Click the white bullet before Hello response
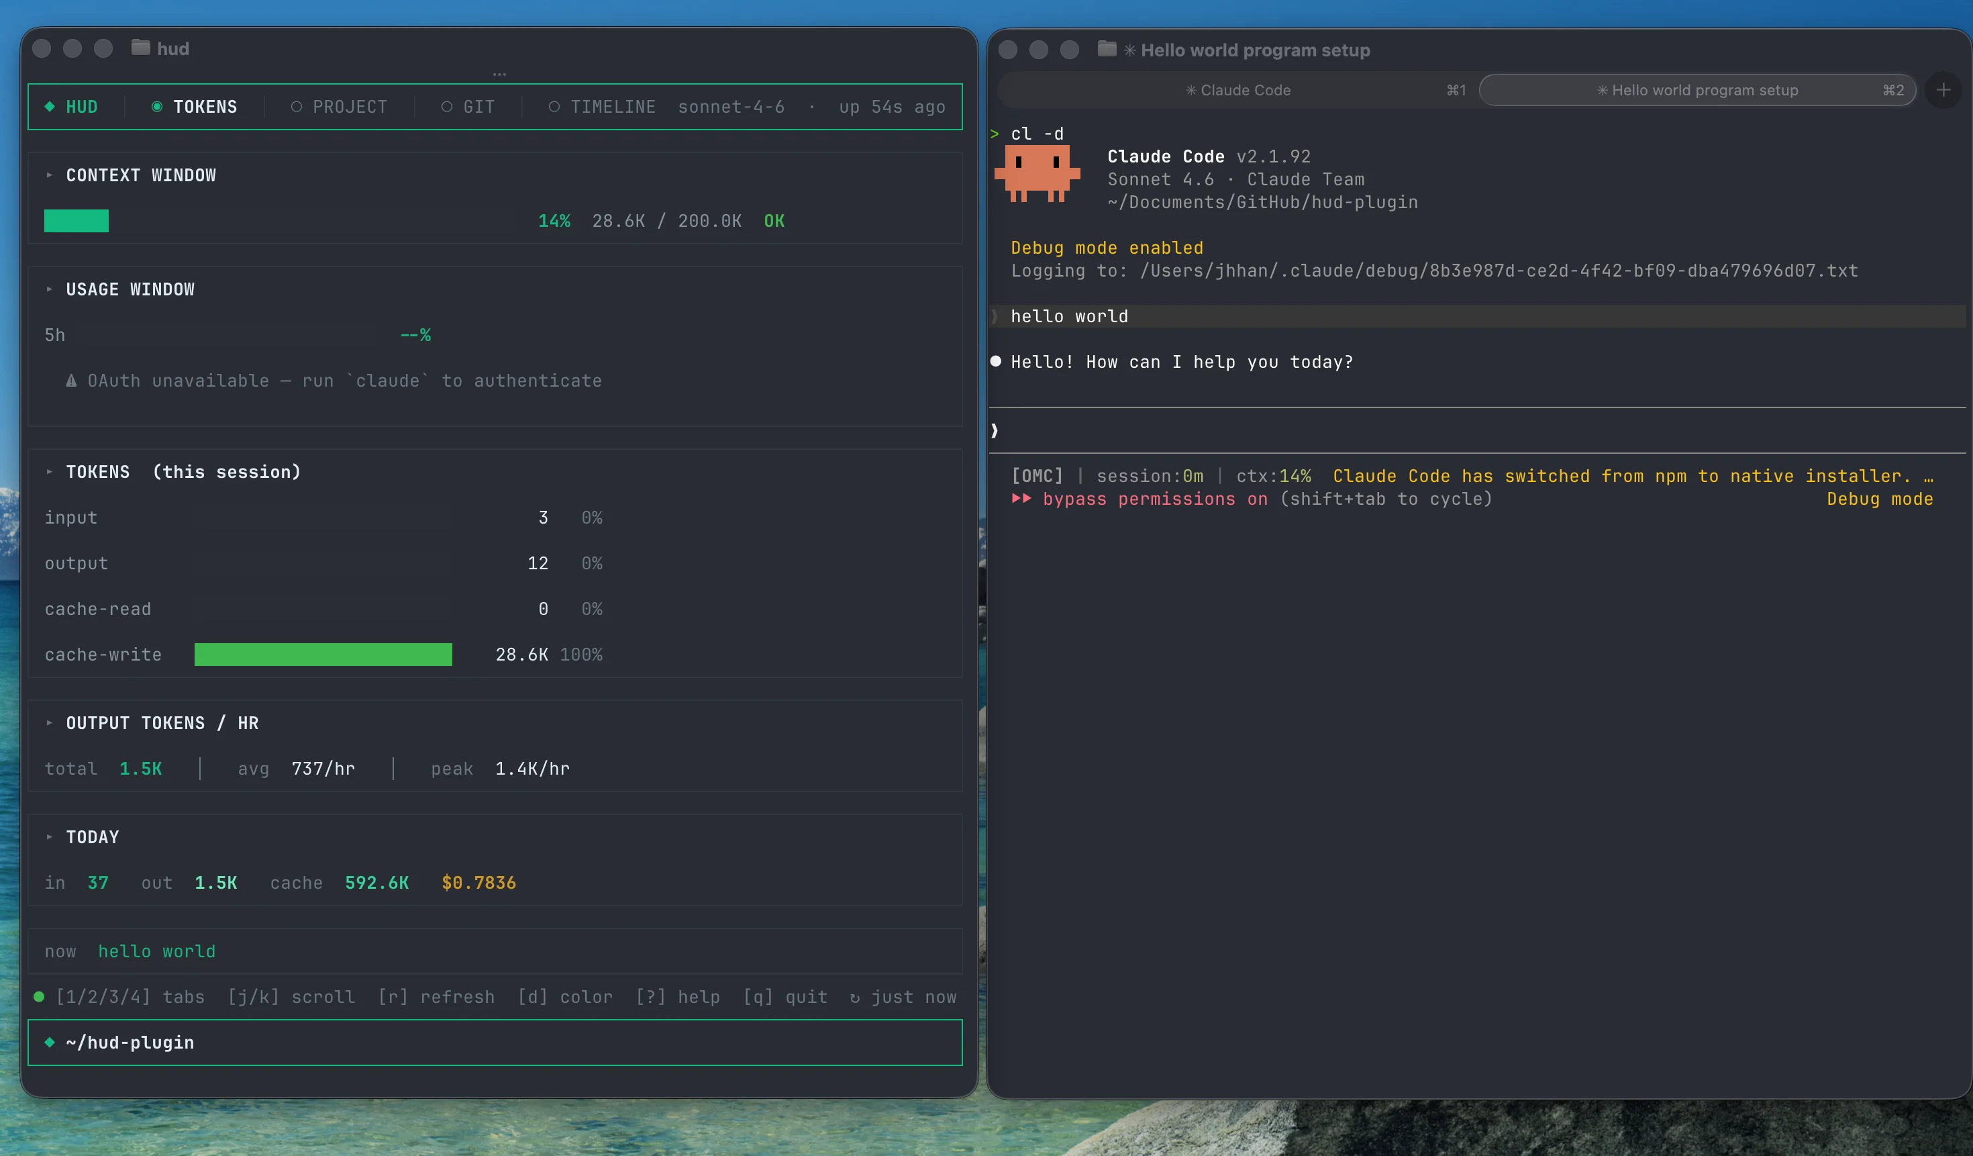The width and height of the screenshot is (1973, 1156). (x=995, y=361)
